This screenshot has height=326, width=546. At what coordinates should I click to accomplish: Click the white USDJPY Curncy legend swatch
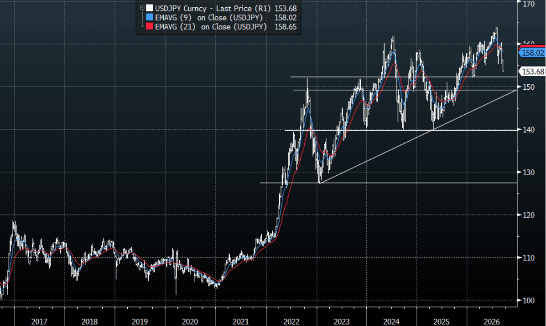click(x=149, y=8)
